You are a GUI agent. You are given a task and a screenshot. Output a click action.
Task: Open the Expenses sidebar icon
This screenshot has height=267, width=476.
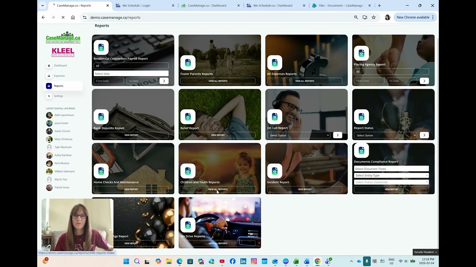(49, 76)
